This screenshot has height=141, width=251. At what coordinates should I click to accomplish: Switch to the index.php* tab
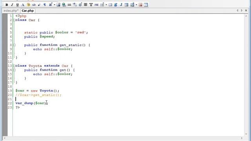tap(11, 11)
